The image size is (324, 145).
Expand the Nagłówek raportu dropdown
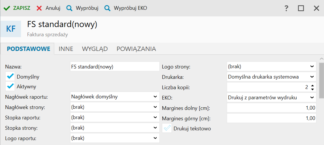tap(156, 97)
